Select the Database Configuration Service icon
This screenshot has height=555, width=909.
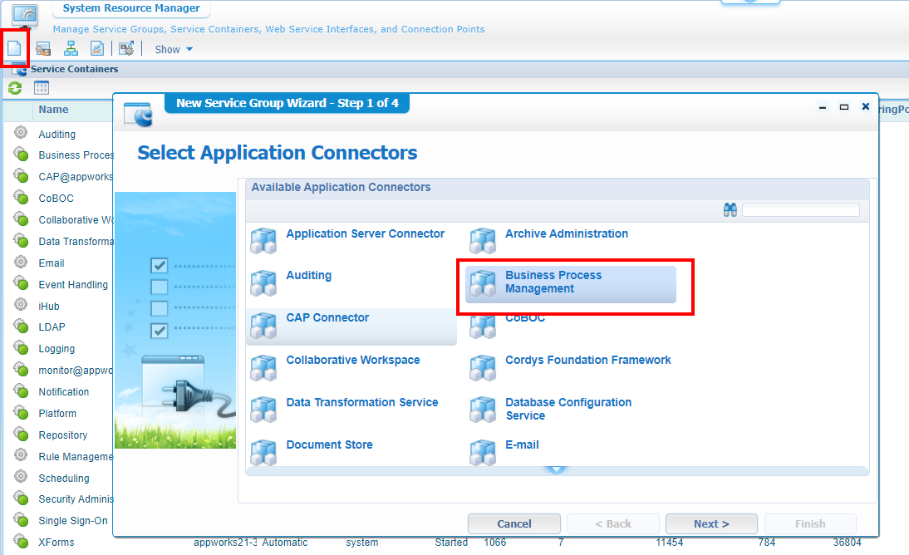[x=483, y=410]
